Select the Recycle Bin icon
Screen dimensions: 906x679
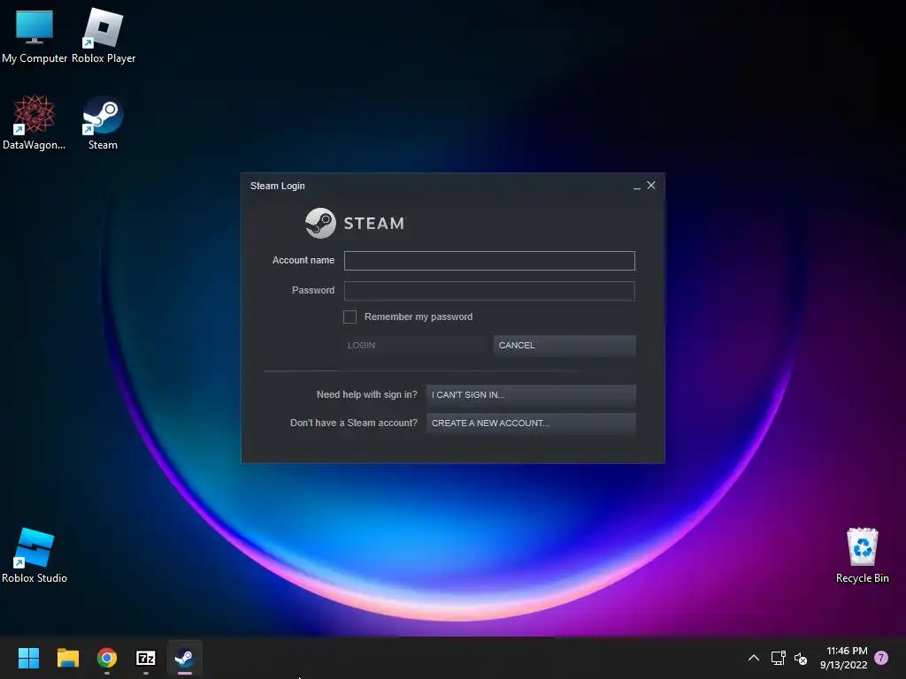[862, 555]
